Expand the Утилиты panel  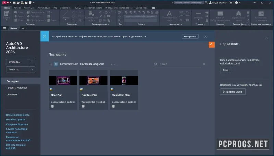coord(200,24)
